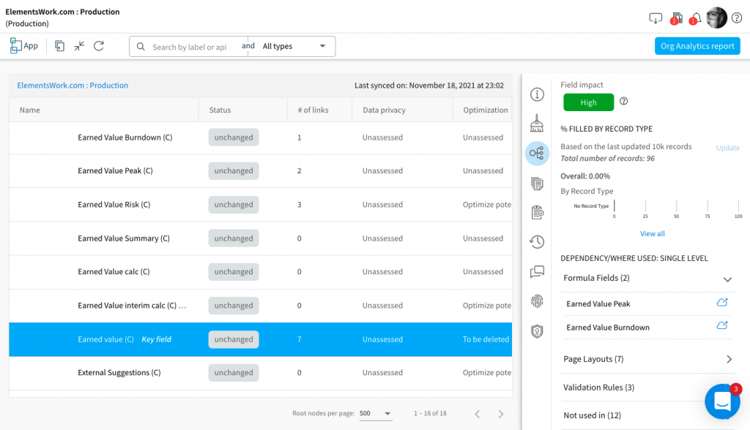Expand the Page Layouts section
This screenshot has width=750, height=430.
(x=728, y=359)
